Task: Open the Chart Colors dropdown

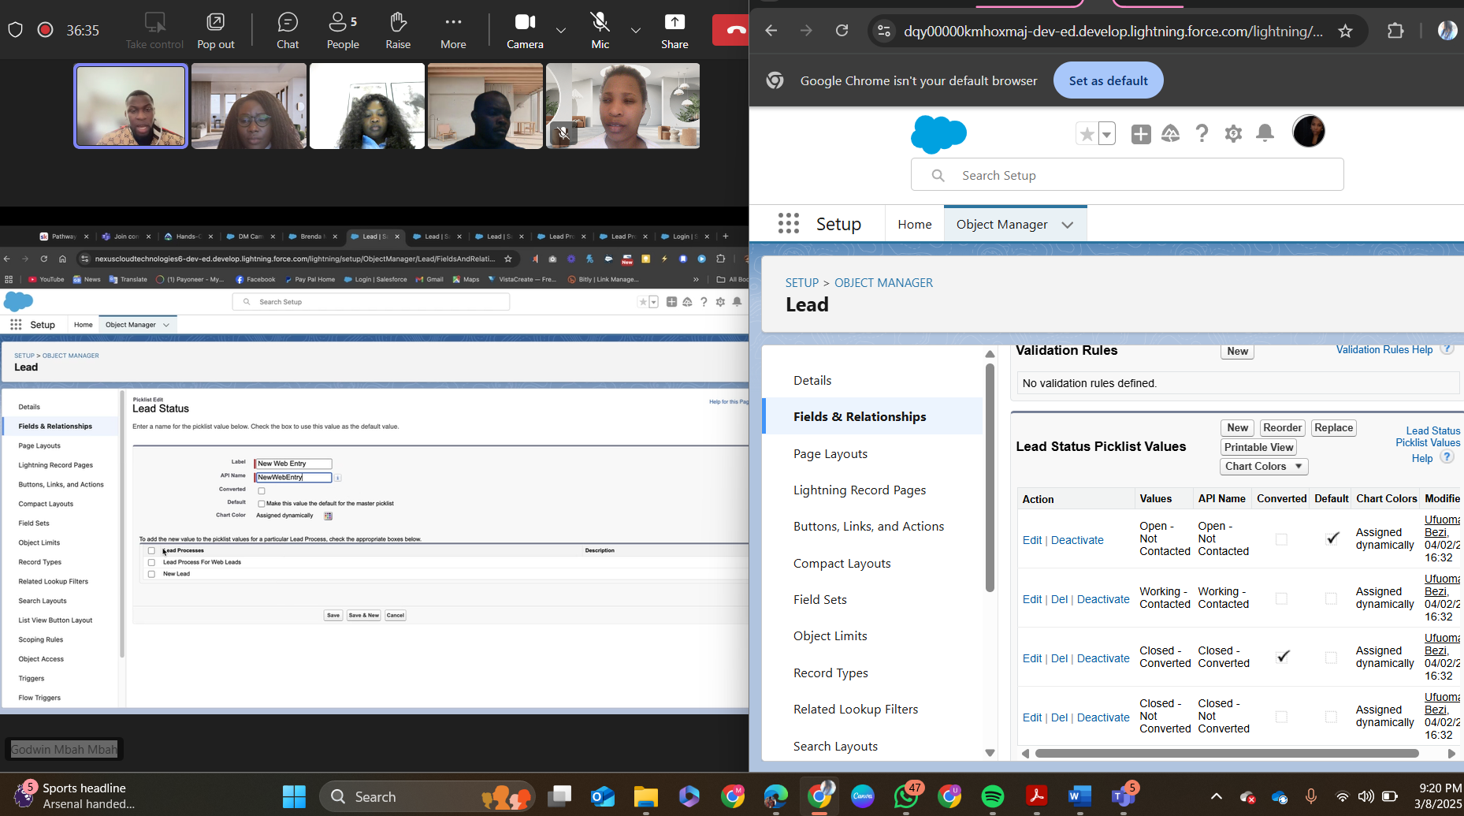Action: (x=1263, y=466)
